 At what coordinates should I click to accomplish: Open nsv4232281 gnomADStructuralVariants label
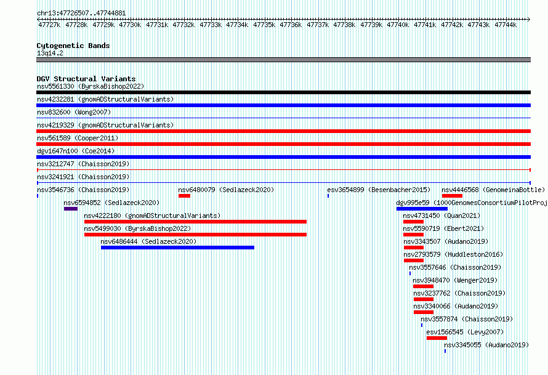click(x=105, y=99)
